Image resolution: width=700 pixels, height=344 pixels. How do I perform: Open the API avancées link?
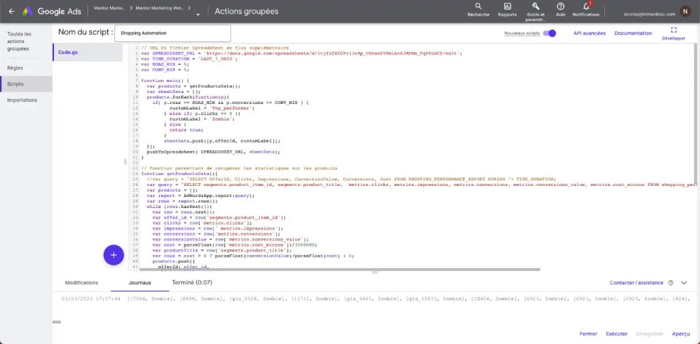pyautogui.click(x=589, y=33)
